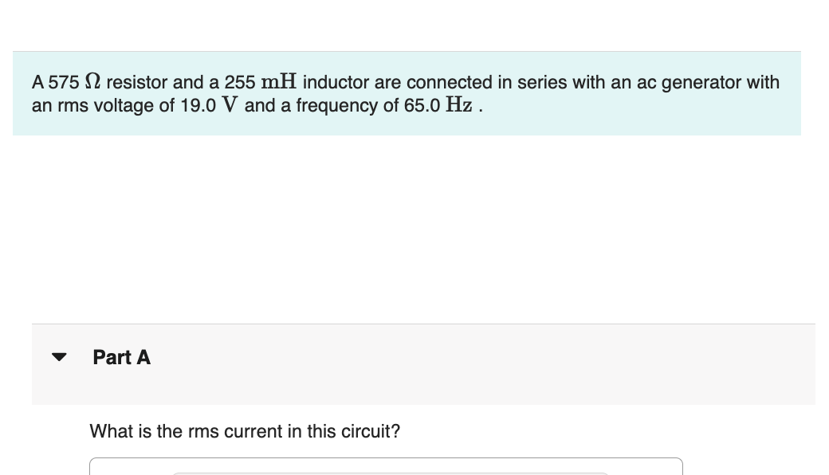Click the highlighted introduction panel
829x475 pixels.
click(x=406, y=93)
